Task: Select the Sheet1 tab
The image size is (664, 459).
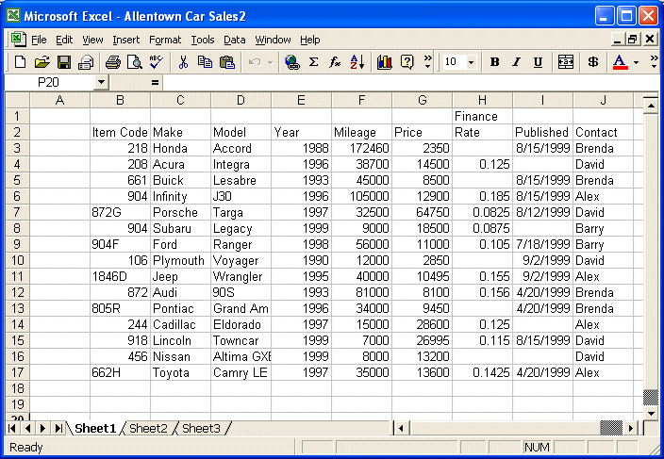Action: coord(95,429)
